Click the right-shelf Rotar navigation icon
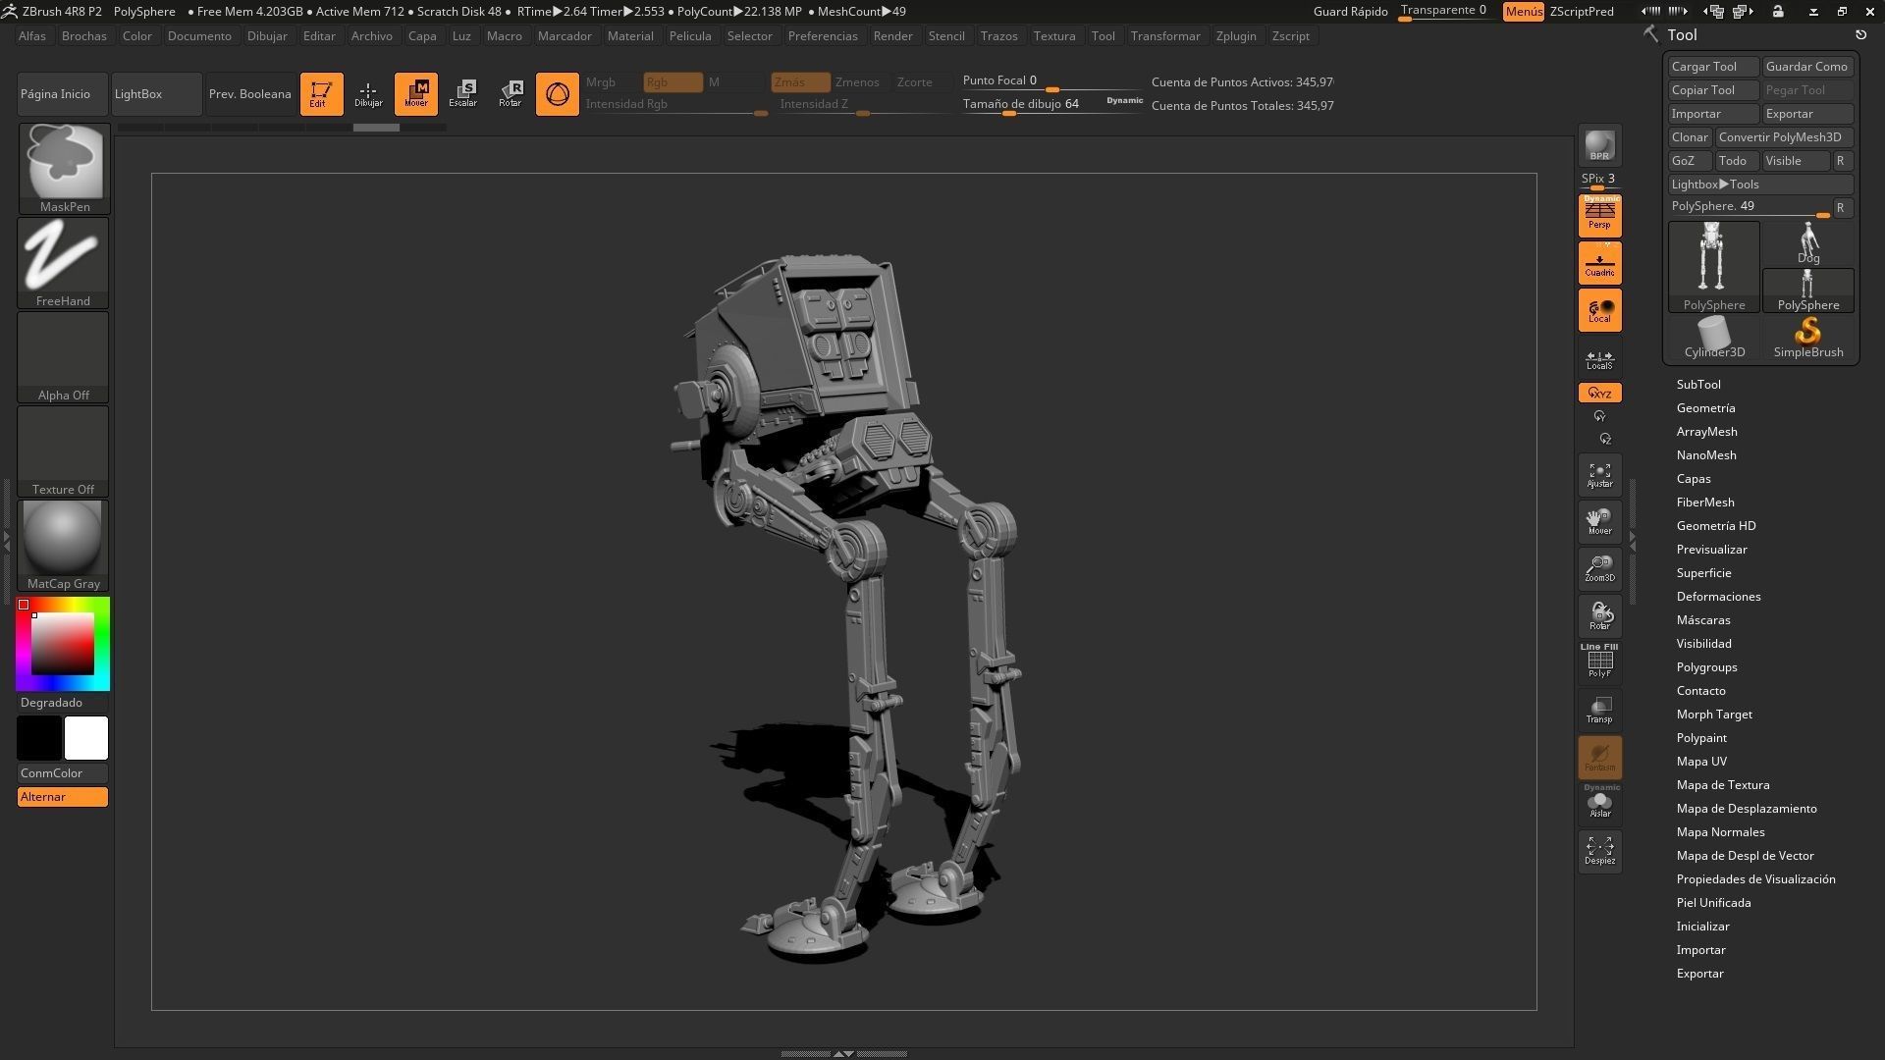The height and width of the screenshot is (1060, 1885). pos(1599,616)
